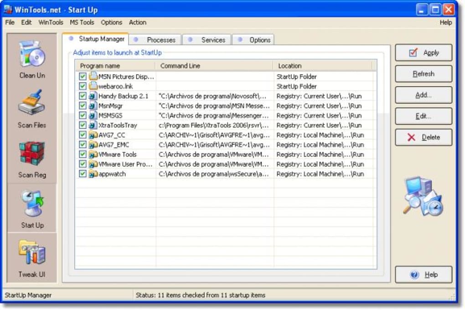Click the appwatch entry icon

tap(93, 174)
